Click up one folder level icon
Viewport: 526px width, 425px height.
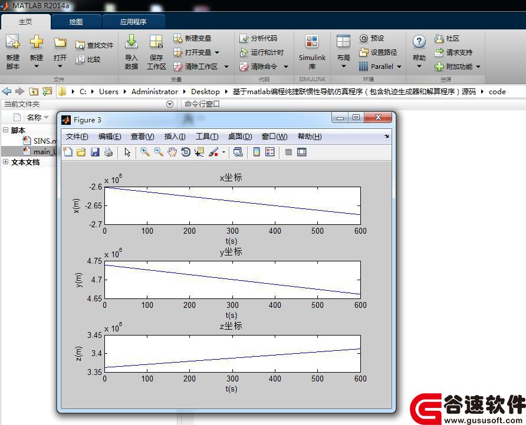[x=33, y=91]
